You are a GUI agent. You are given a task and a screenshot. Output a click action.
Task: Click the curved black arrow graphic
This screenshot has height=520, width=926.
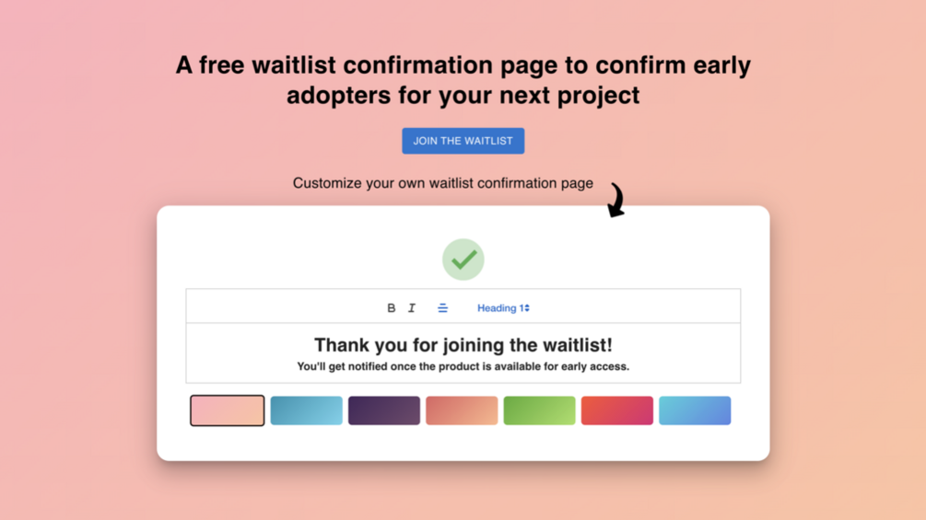coord(615,200)
